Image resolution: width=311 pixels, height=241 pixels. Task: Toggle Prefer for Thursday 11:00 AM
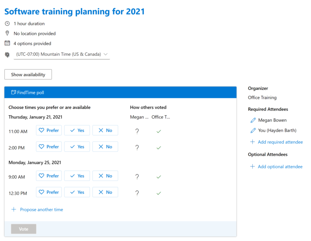pos(49,130)
